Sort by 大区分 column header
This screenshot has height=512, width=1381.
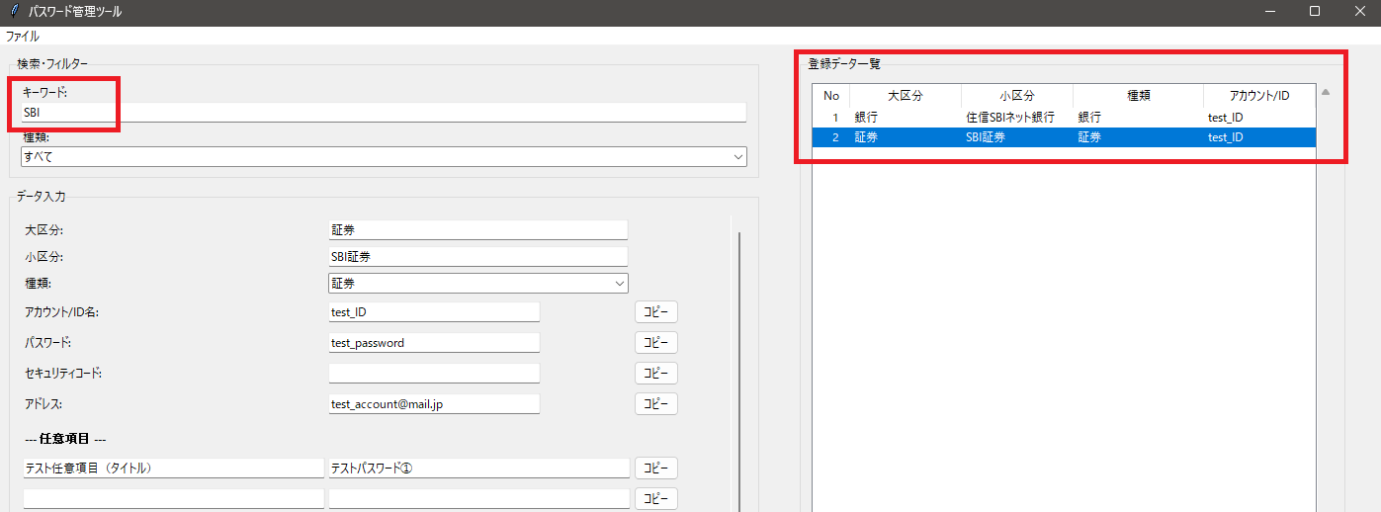(x=905, y=96)
